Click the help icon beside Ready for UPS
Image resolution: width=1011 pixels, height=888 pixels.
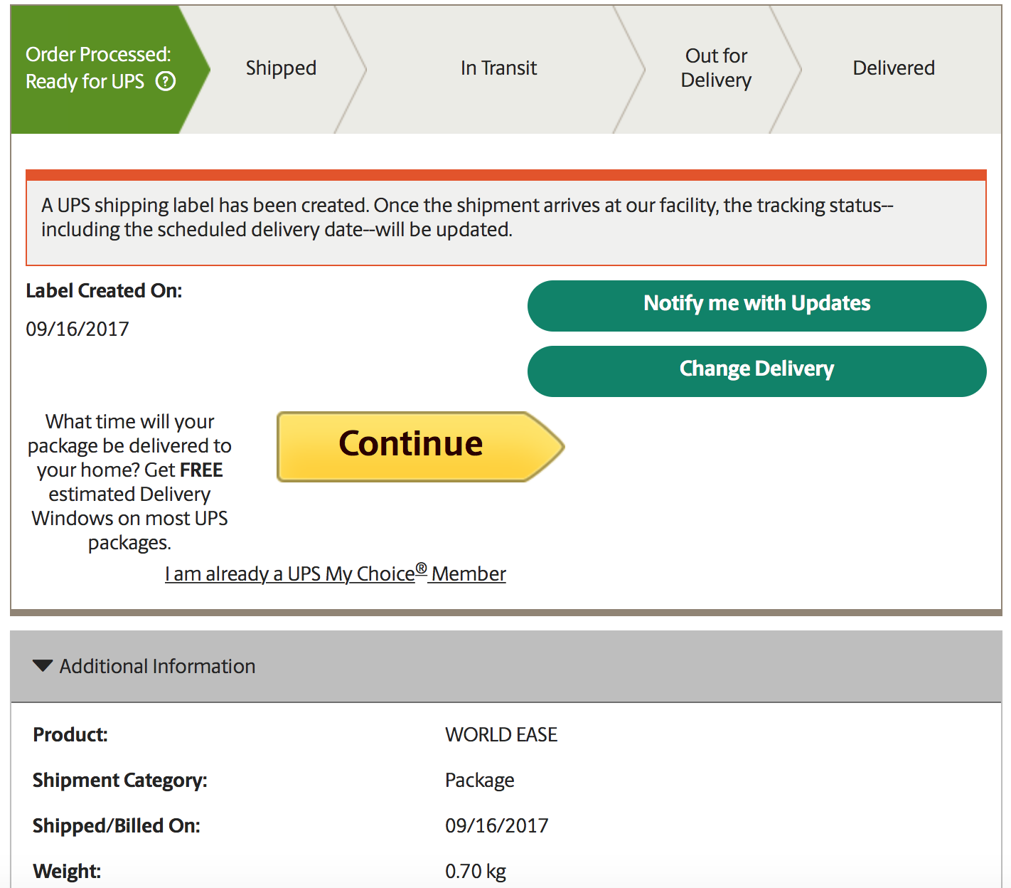click(166, 82)
